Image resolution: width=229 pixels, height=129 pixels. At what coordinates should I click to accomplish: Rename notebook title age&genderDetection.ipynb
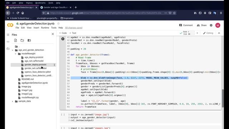click(37, 24)
